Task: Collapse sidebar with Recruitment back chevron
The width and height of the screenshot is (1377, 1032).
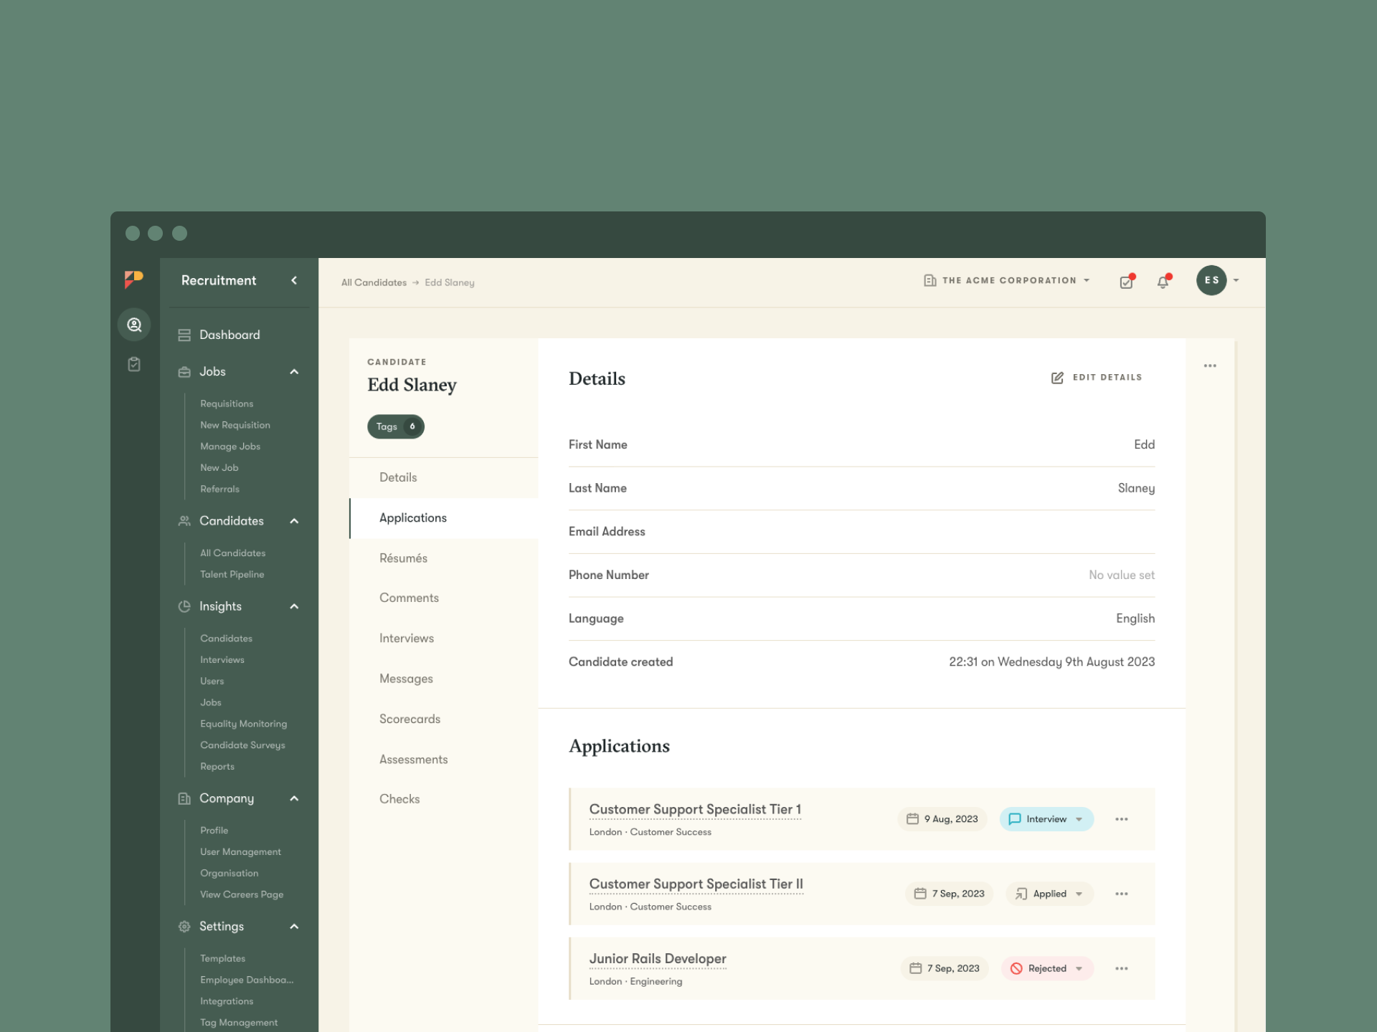Action: point(294,280)
